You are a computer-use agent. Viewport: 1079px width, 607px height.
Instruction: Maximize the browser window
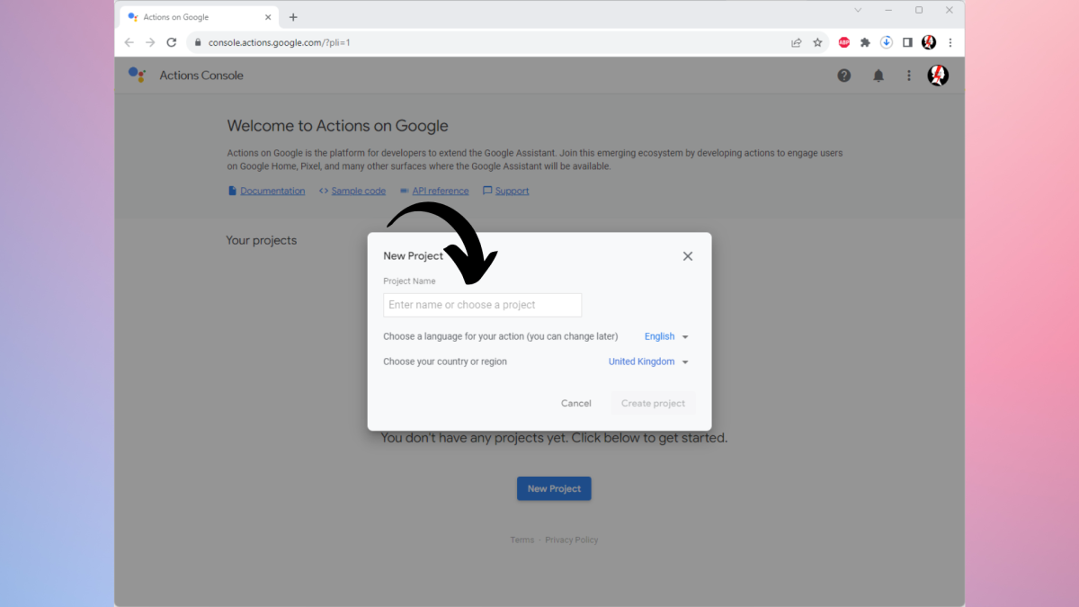click(919, 10)
